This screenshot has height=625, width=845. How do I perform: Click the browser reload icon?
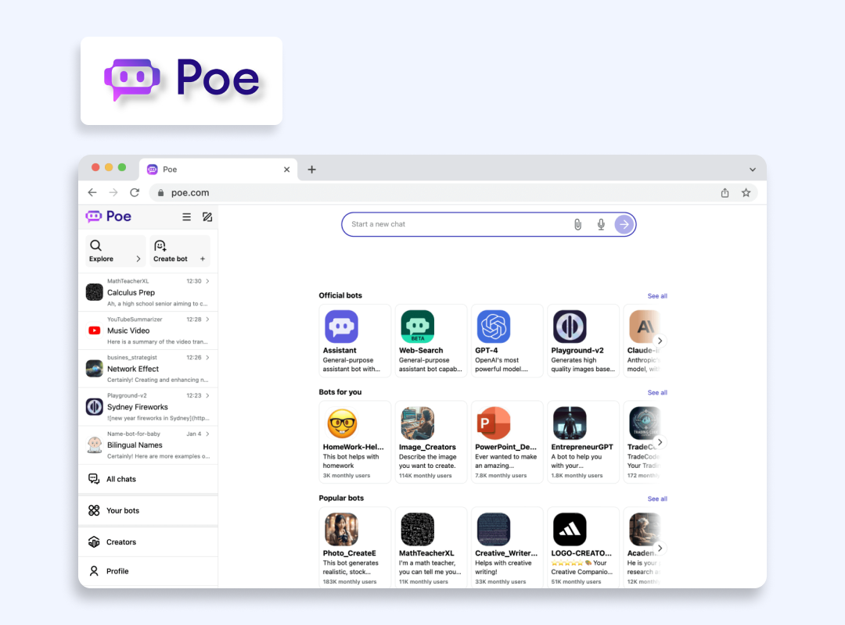[x=135, y=192]
